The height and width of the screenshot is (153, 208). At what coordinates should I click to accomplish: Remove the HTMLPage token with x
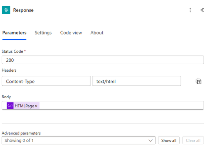36,106
